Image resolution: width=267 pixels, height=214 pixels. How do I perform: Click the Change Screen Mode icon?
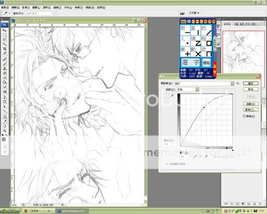[5, 152]
